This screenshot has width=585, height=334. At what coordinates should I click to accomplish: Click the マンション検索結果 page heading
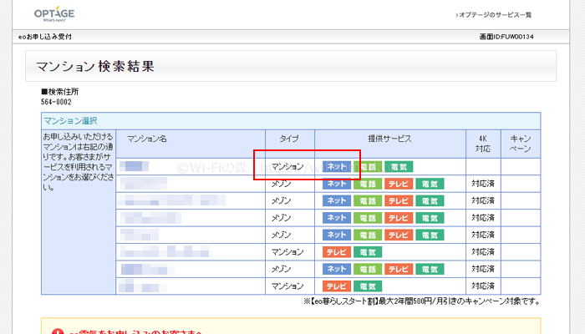tap(95, 66)
